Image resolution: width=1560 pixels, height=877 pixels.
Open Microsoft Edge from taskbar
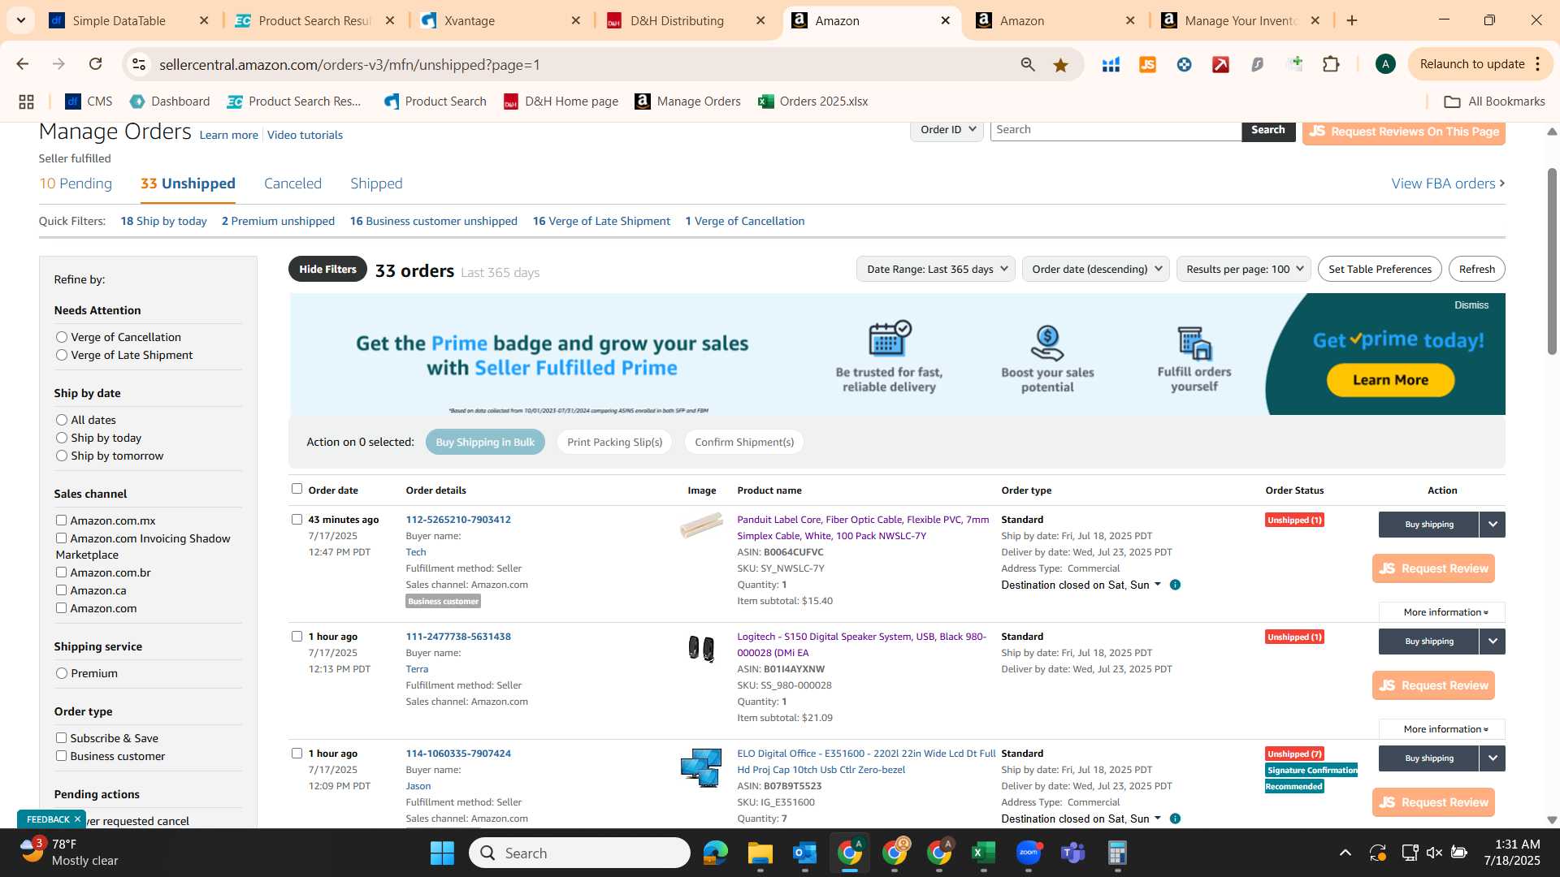click(715, 853)
